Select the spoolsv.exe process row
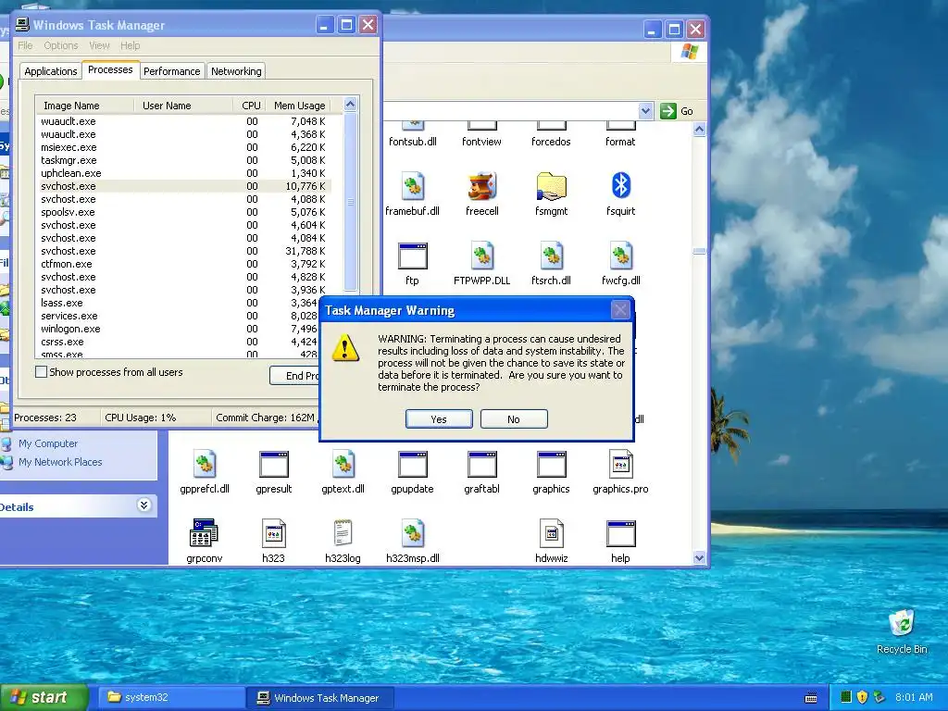The height and width of the screenshot is (711, 948). point(185,212)
